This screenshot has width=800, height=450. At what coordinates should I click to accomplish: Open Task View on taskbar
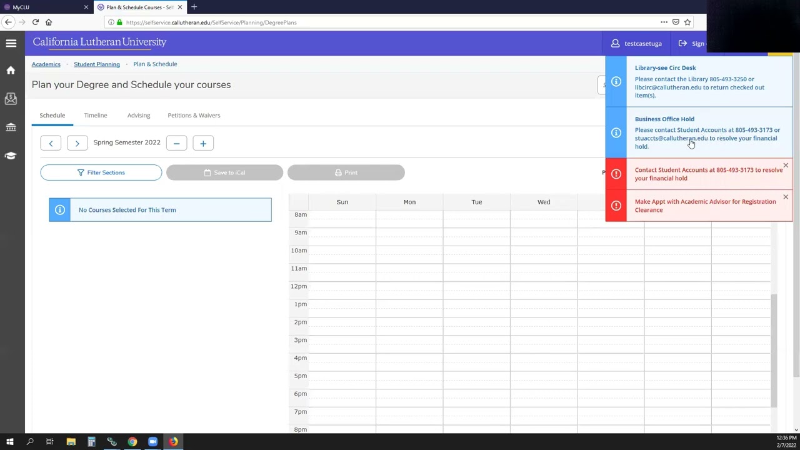pos(50,442)
